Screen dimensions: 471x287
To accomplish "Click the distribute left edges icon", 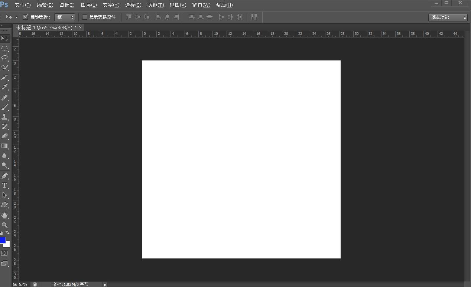I will 221,17.
